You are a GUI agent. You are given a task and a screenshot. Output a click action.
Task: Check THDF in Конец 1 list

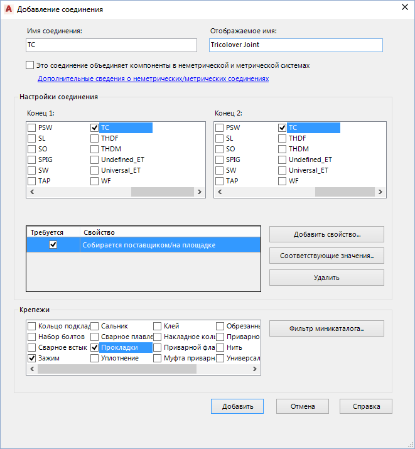click(x=95, y=138)
